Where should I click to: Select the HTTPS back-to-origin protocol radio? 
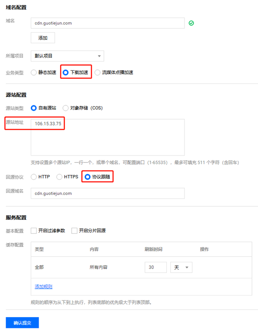point(59,177)
